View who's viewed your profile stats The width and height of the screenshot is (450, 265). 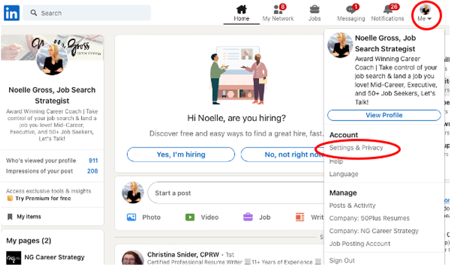point(52,160)
